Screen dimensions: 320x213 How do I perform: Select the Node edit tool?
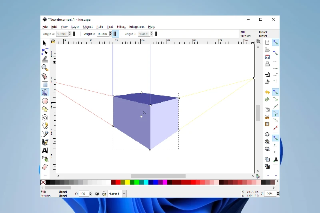45,51
